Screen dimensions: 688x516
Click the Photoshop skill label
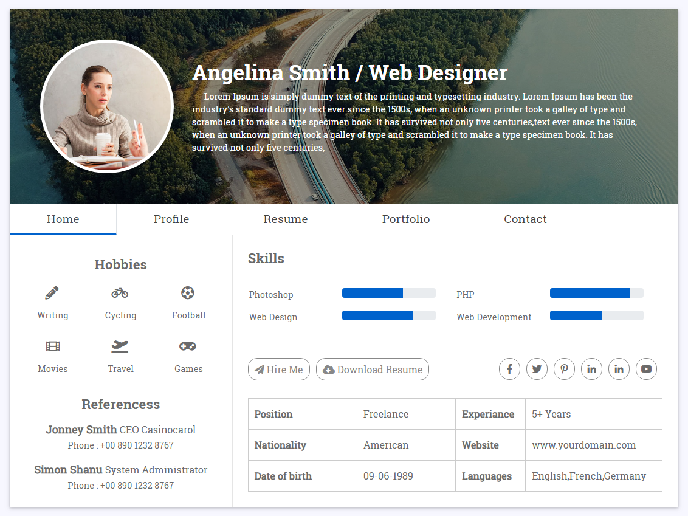271,295
